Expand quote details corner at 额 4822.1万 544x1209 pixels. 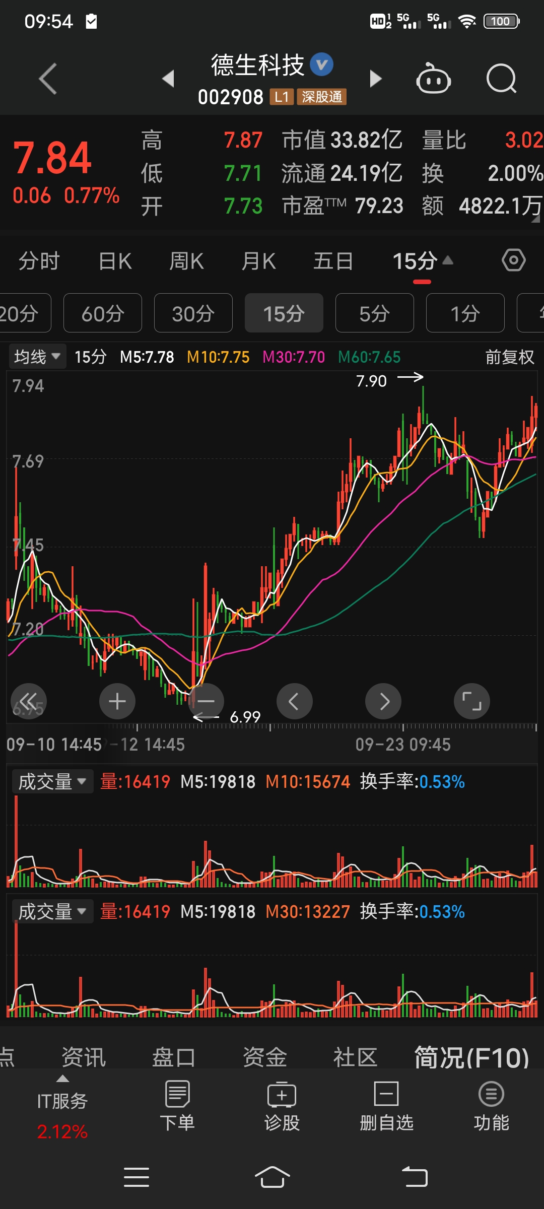(x=535, y=218)
